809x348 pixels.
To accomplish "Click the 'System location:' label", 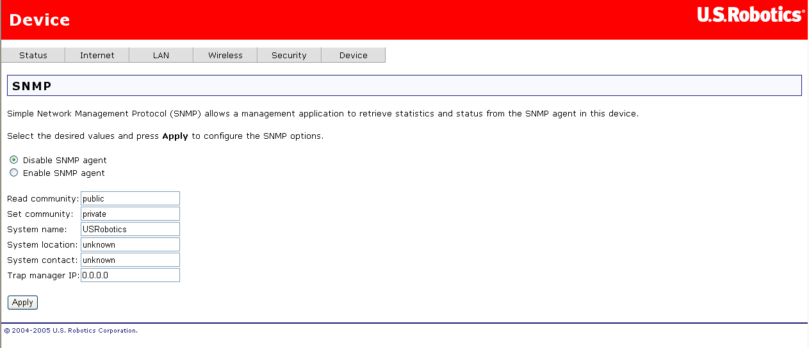I will [x=42, y=245].
